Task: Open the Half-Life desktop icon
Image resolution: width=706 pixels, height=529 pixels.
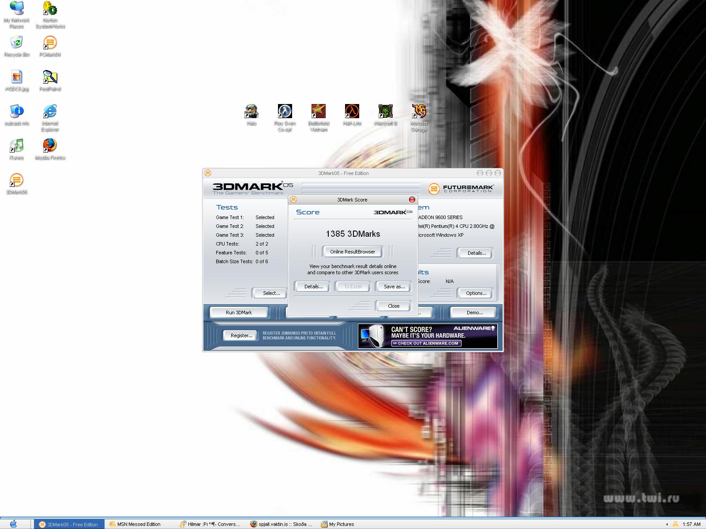Action: [352, 112]
